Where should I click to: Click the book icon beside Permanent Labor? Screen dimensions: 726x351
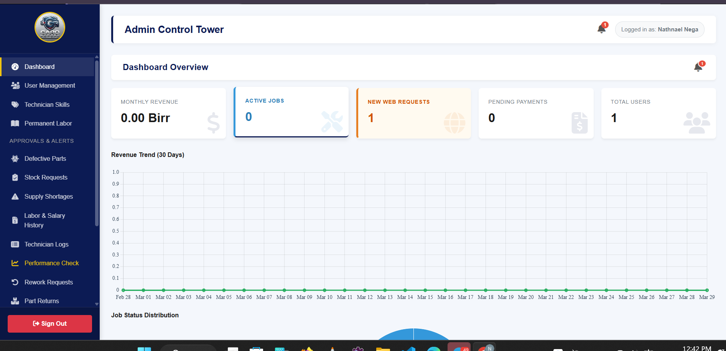pos(15,123)
